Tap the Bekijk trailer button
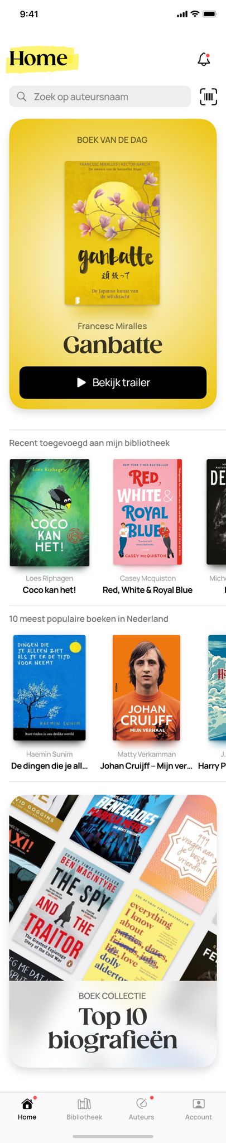Viewport: 226px width, 1143px height. 113,382
